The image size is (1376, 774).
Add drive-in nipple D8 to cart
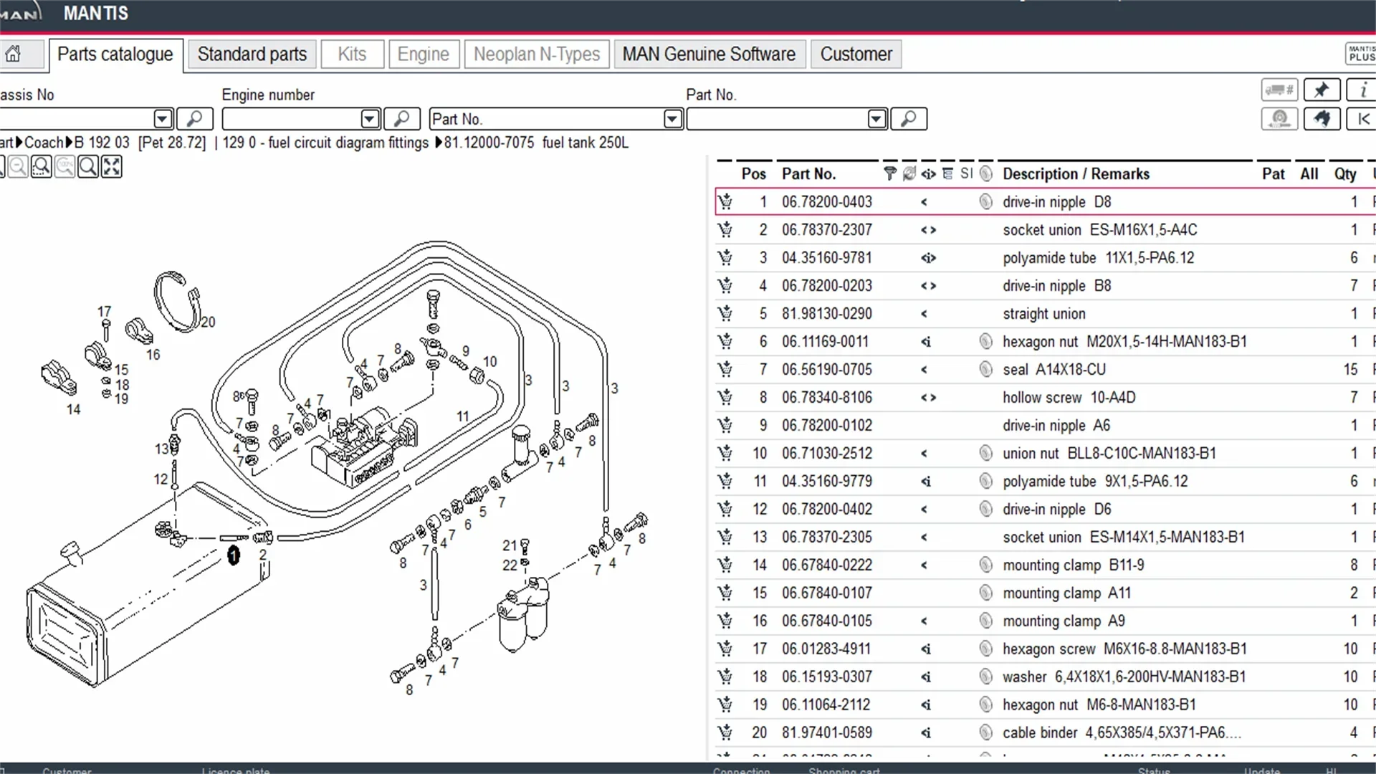[725, 202]
